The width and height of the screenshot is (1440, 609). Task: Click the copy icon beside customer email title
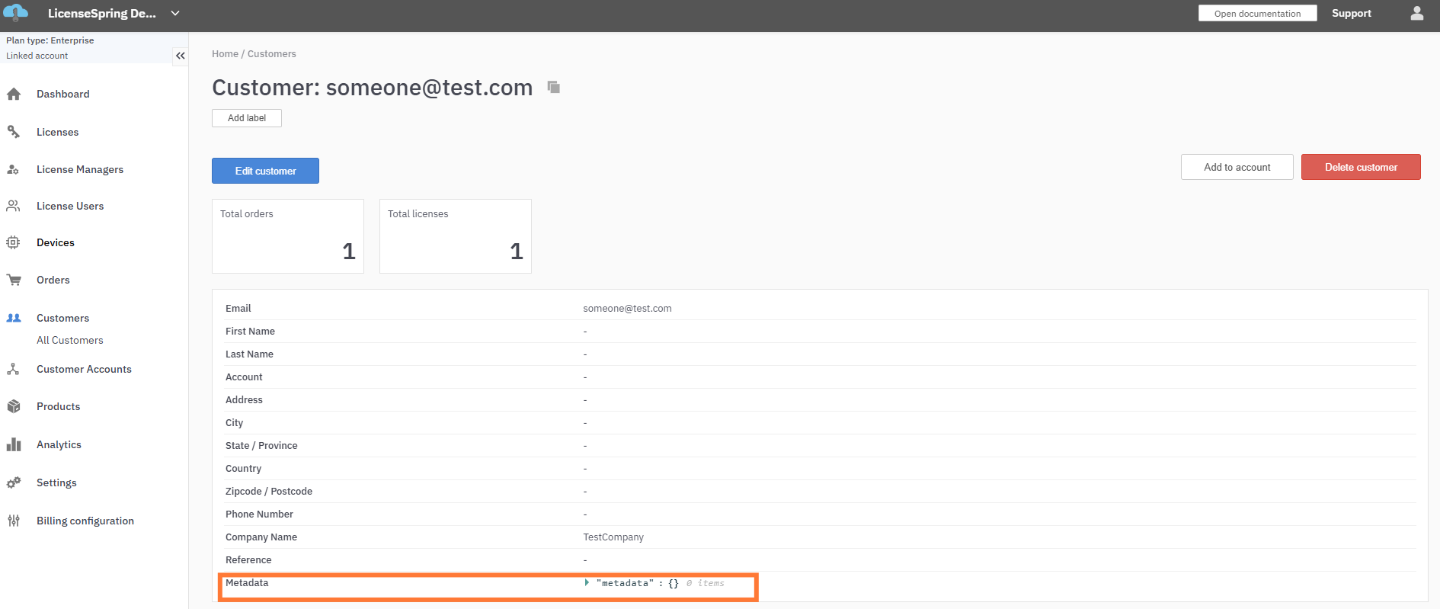tap(554, 88)
